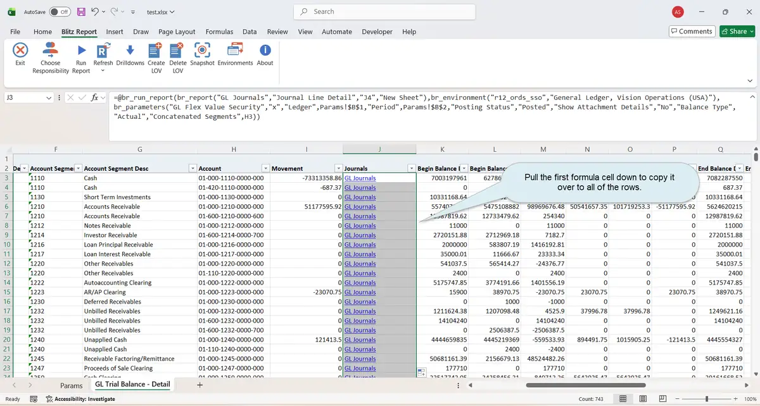Open GL Journals link for Short Term Investments
Viewport: 760px width, 406px height.
point(360,197)
